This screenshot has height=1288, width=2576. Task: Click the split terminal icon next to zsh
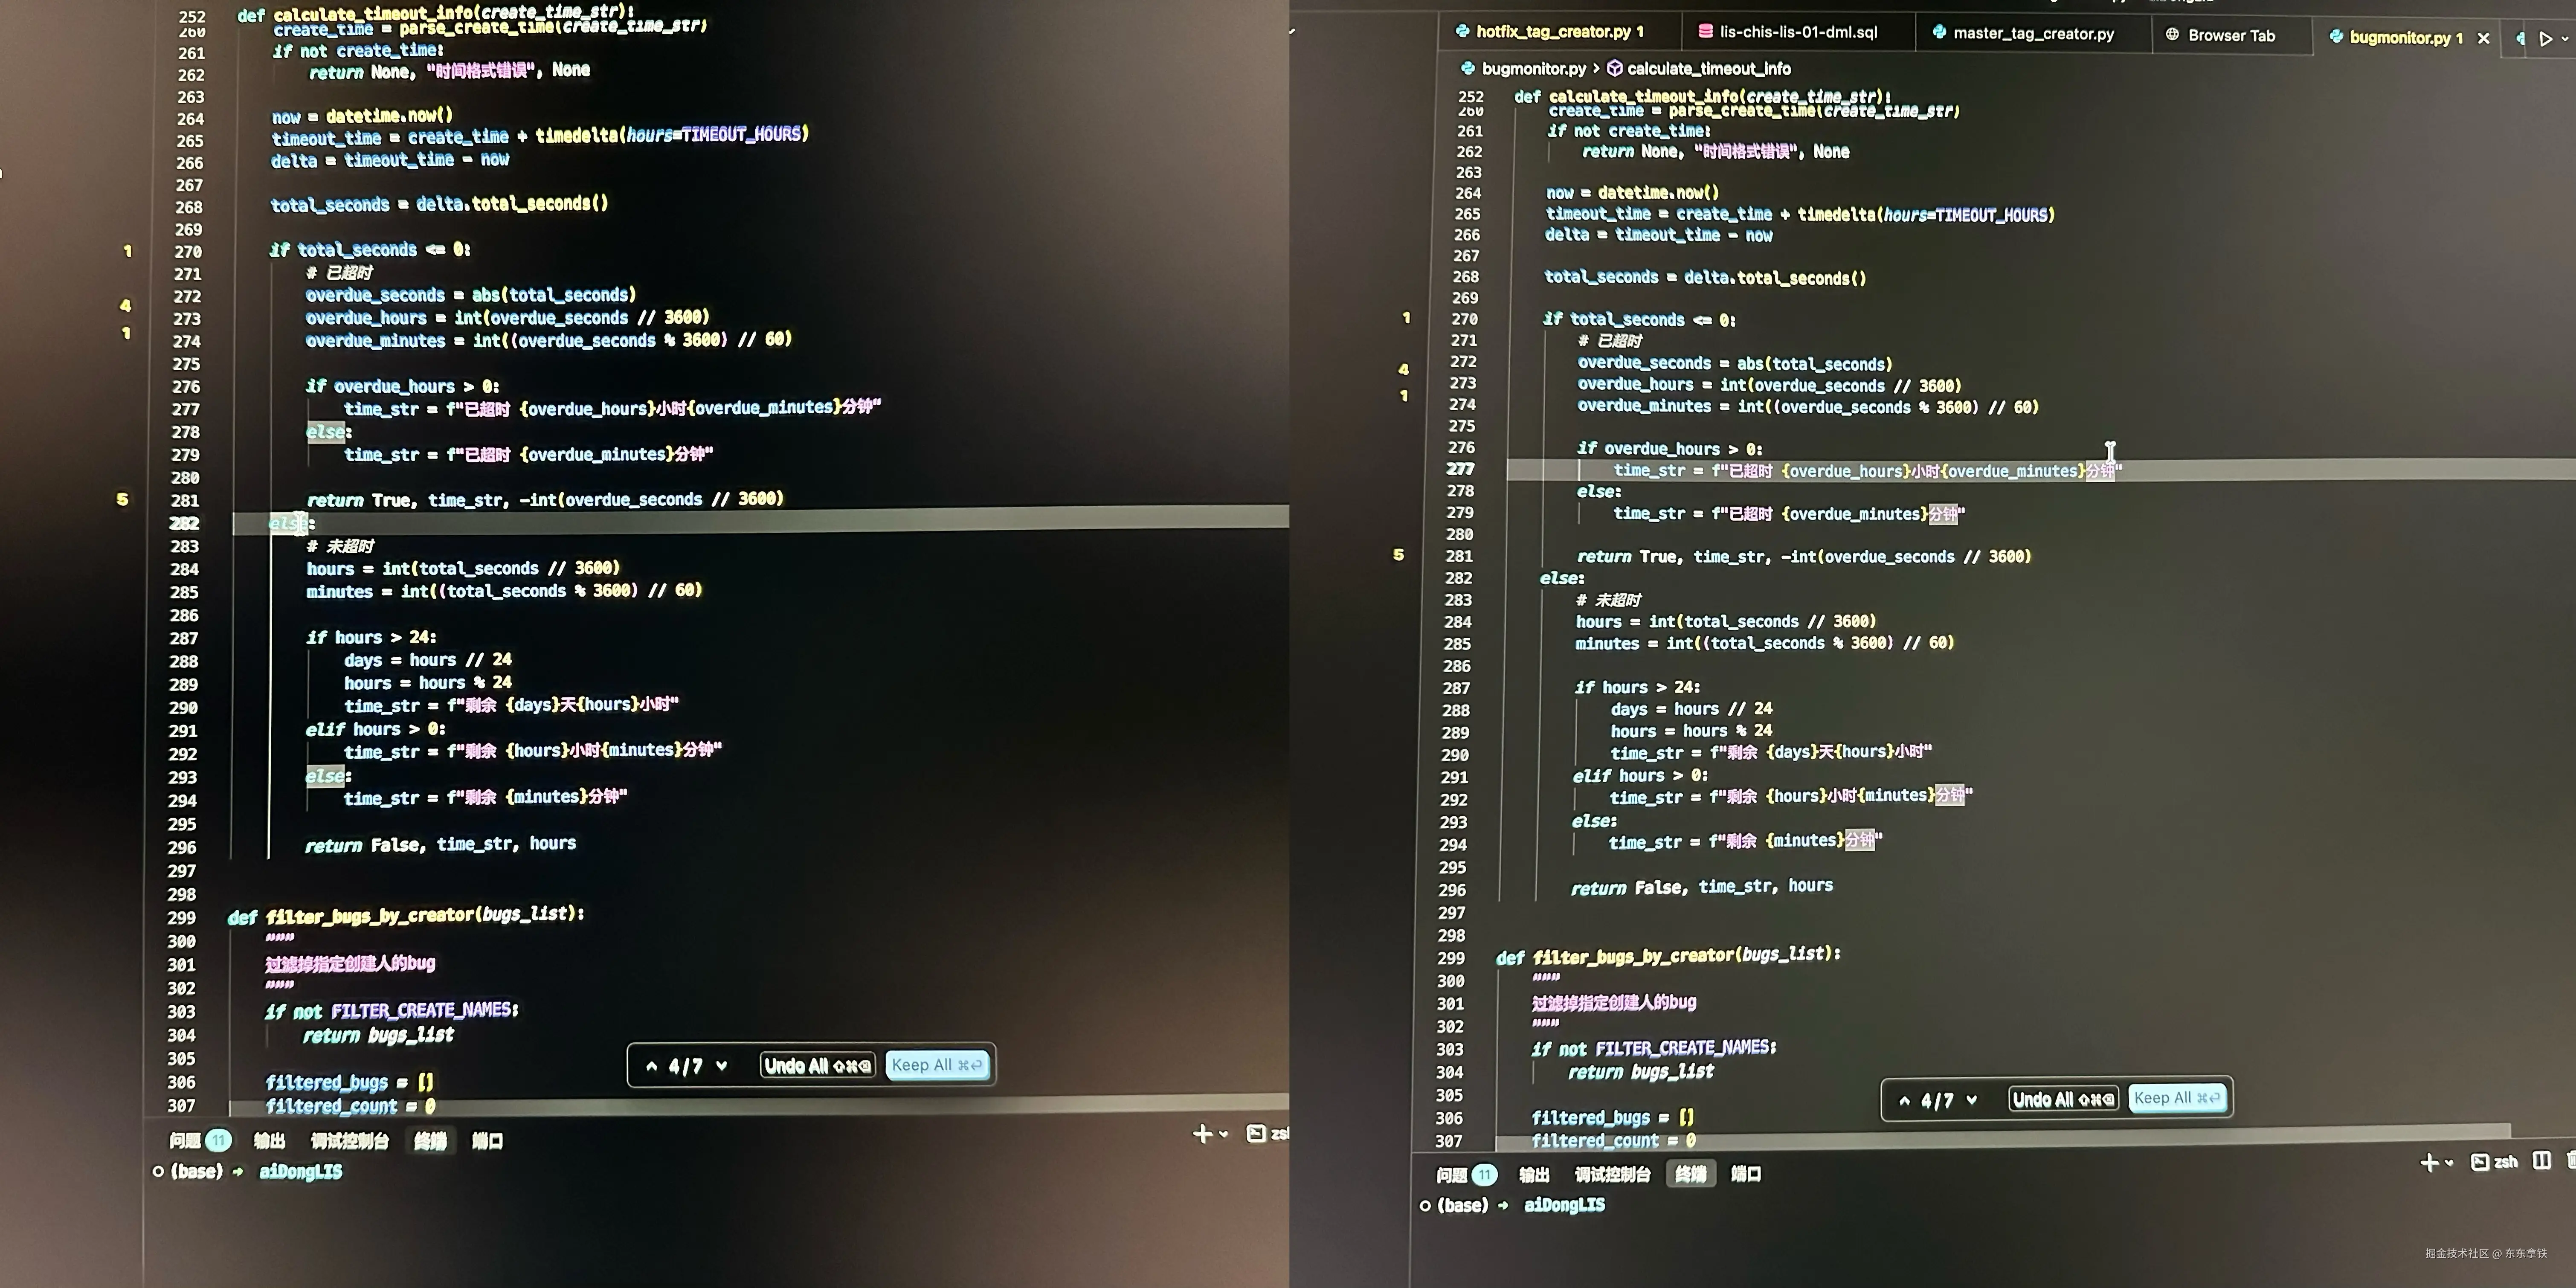pos(2541,1160)
